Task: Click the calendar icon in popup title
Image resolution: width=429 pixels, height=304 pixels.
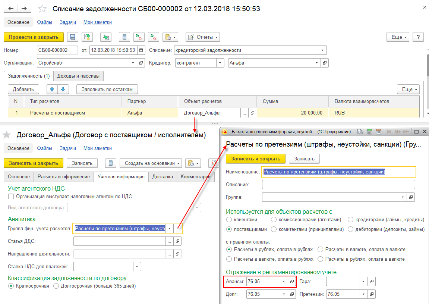Action: click(x=378, y=132)
